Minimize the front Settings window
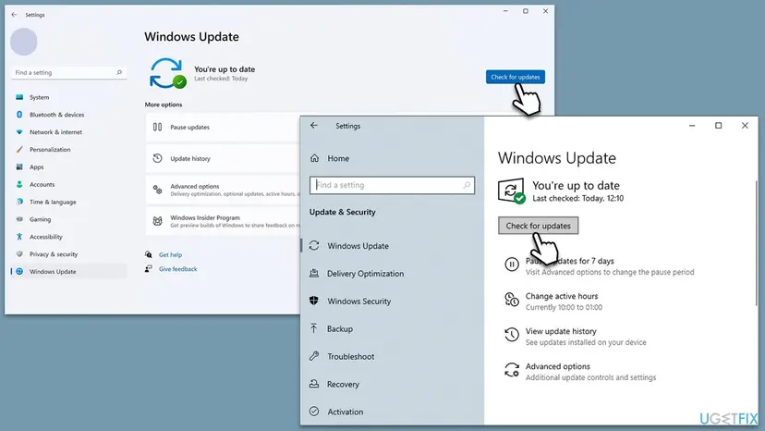The width and height of the screenshot is (765, 431). coord(692,126)
